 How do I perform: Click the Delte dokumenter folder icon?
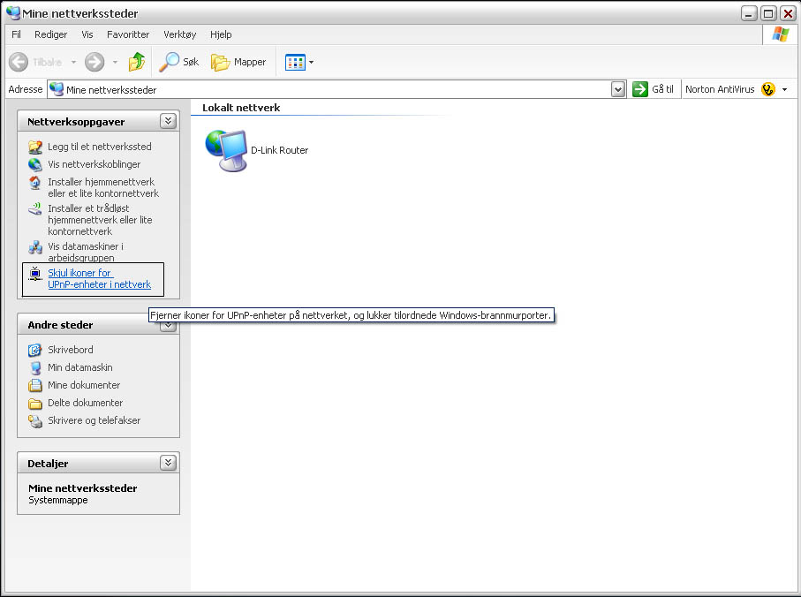click(x=35, y=404)
